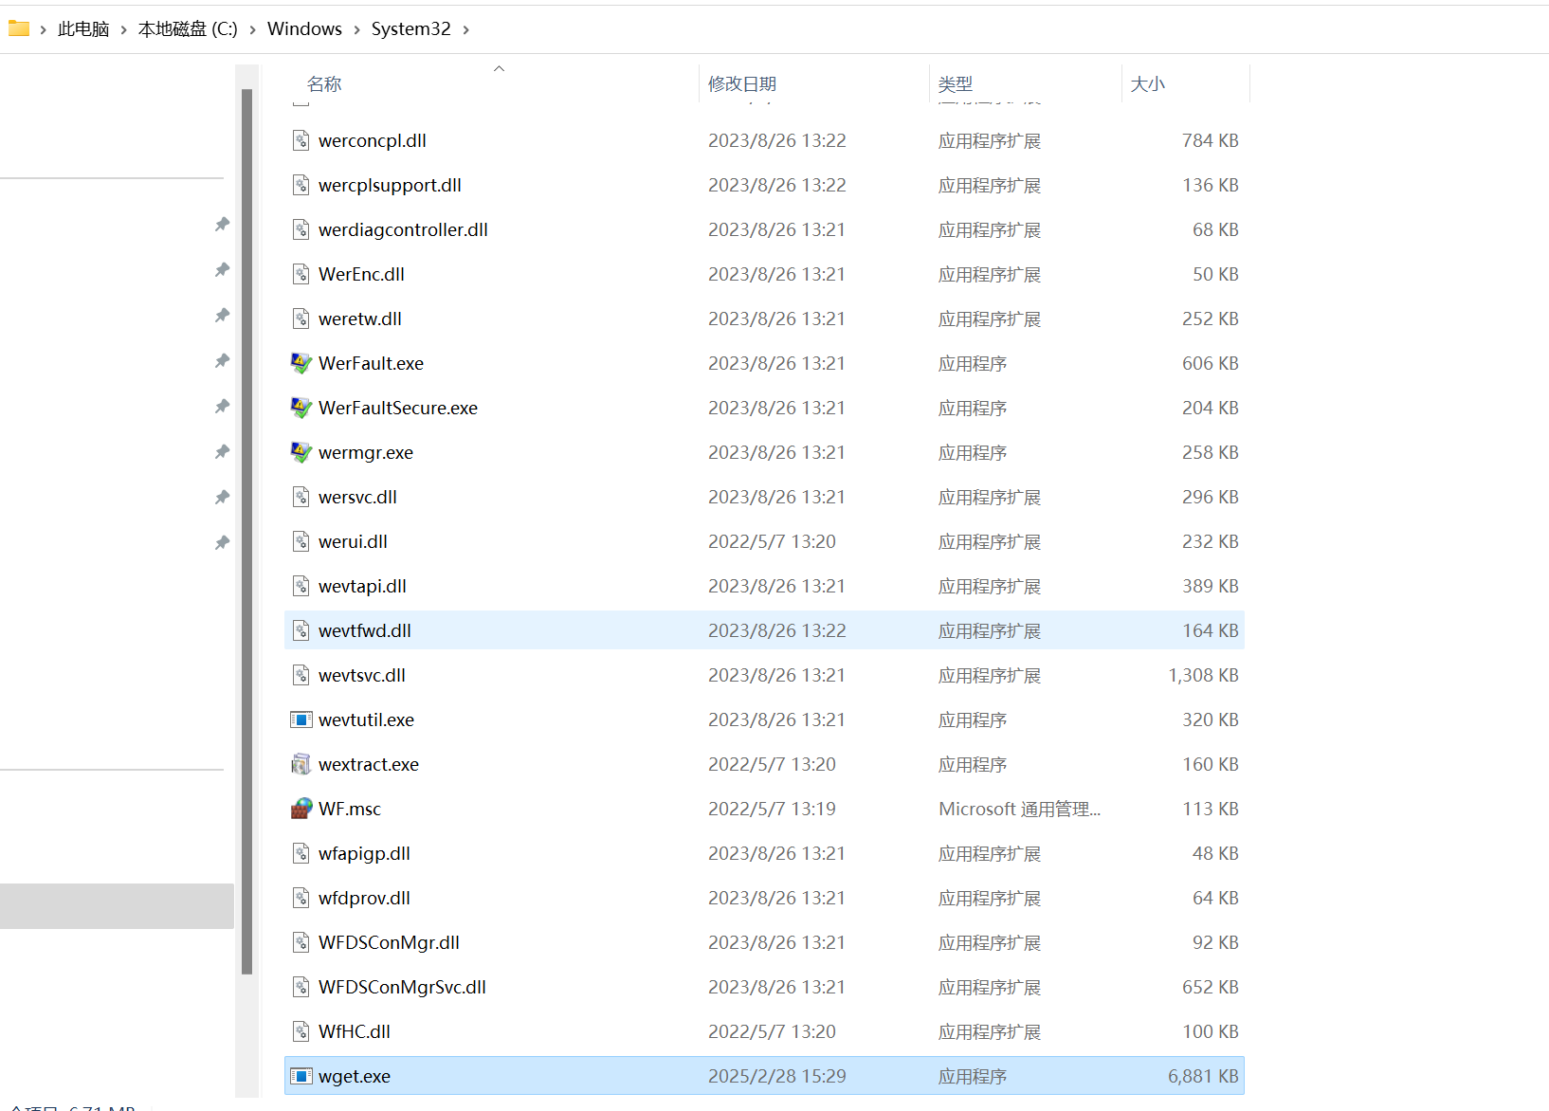Expand the chevron after Windows in path
The image size is (1549, 1111).
pyautogui.click(x=356, y=29)
